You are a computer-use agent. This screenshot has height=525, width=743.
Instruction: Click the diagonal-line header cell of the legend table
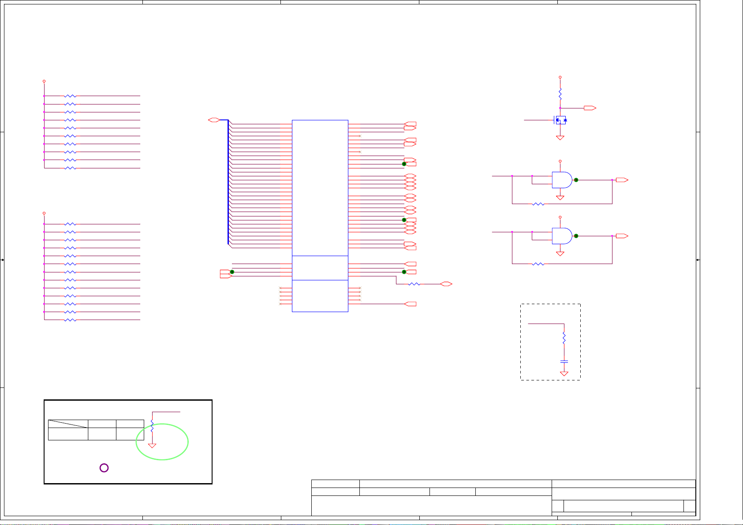pyautogui.click(x=68, y=424)
